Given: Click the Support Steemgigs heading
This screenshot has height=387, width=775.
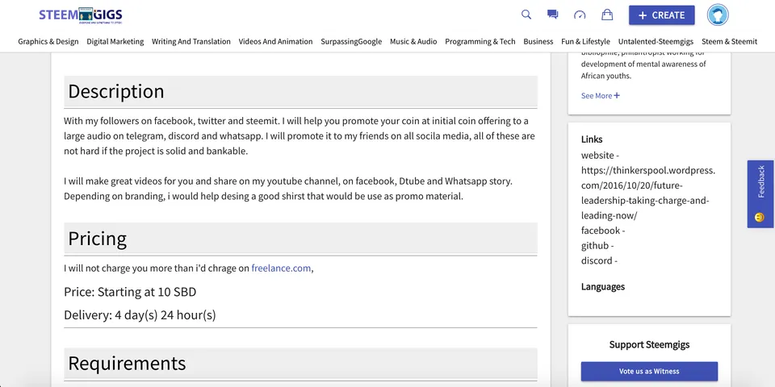Looking at the screenshot, I should pos(649,344).
